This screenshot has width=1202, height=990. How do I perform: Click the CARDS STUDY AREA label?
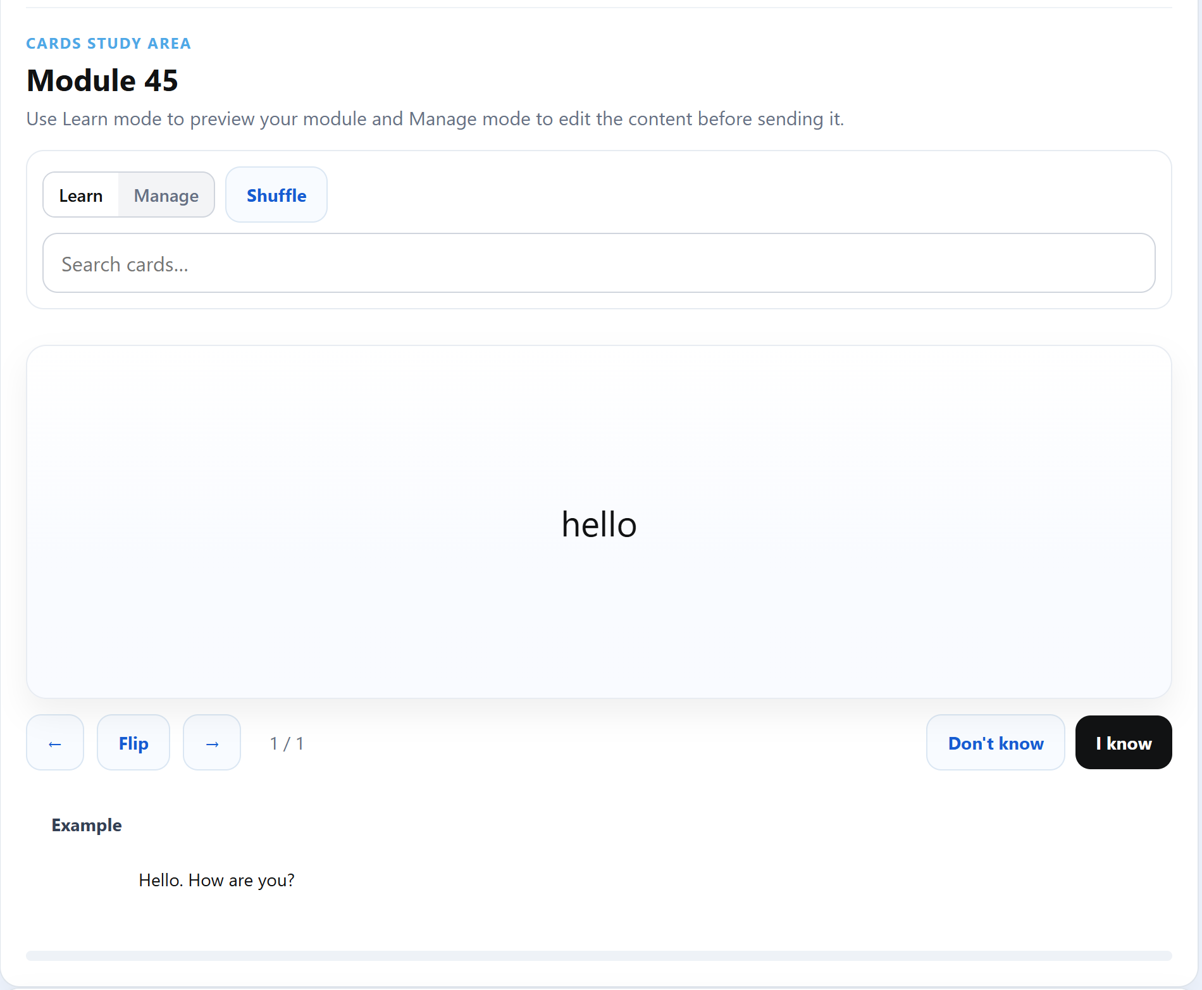108,43
